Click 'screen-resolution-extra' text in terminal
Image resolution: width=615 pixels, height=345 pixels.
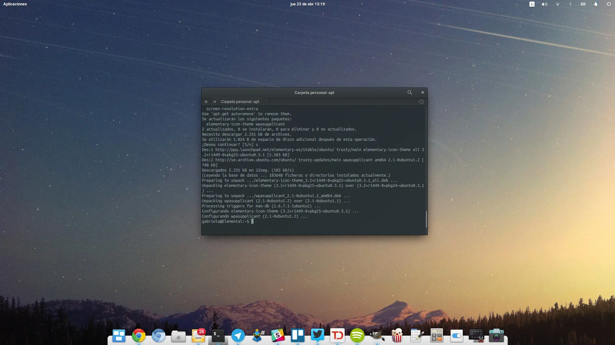[232, 109]
